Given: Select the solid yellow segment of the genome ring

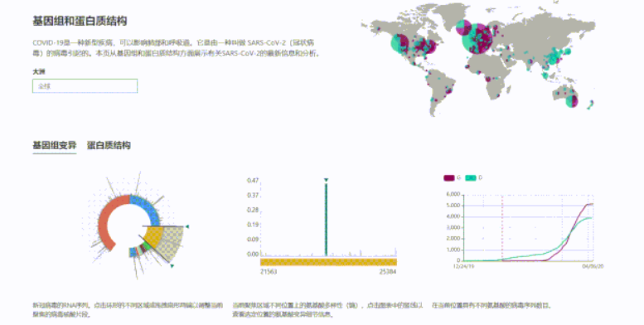Looking at the screenshot, I should pos(154,235).
